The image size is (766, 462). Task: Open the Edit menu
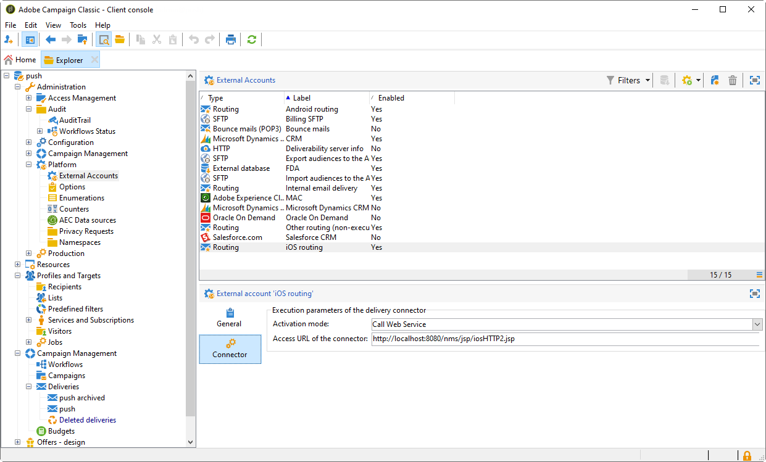tap(31, 25)
